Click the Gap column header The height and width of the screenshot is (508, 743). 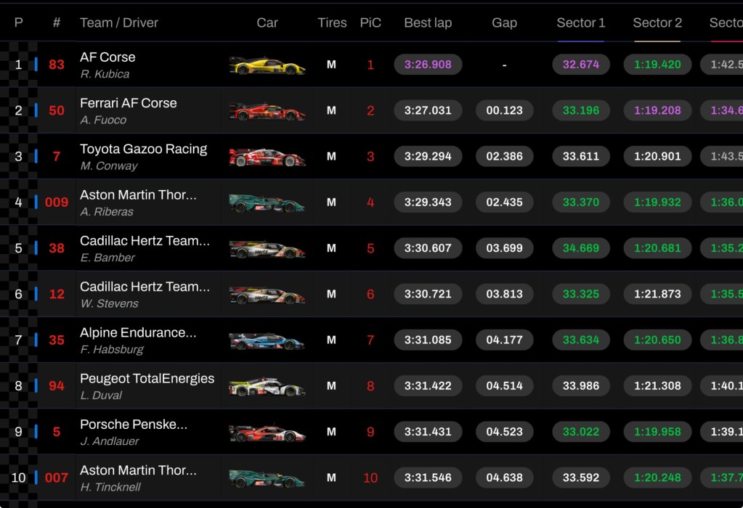(x=504, y=22)
